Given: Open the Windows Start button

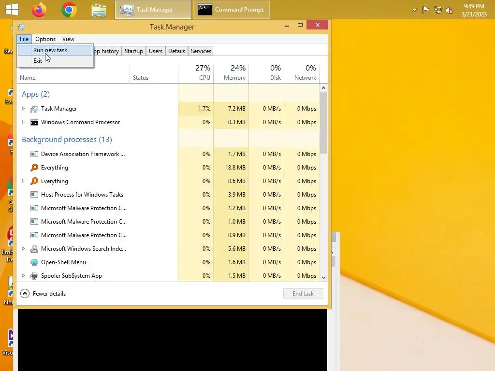Looking at the screenshot, I should click(x=12, y=10).
